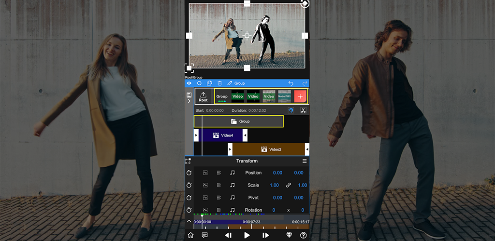Click the blue loop refresh icon
This screenshot has width=495, height=241.
291,110
